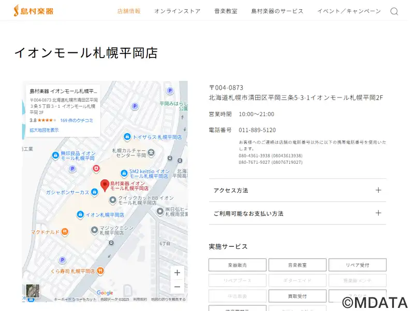Click the faded ギターエイド button
The height and width of the screenshot is (311, 414).
297,280
